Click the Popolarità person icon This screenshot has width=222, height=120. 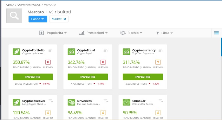(41, 33)
